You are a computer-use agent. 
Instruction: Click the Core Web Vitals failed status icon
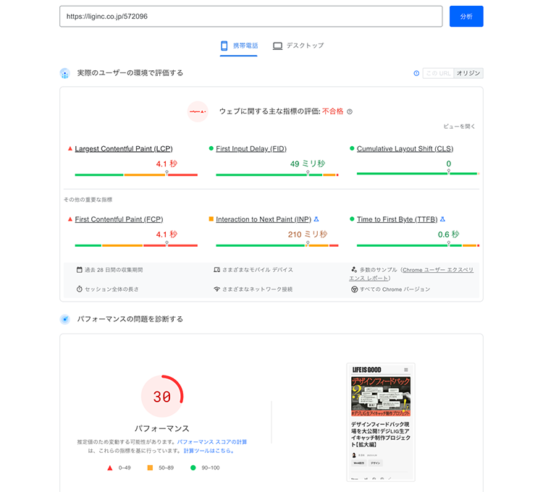[x=198, y=111]
